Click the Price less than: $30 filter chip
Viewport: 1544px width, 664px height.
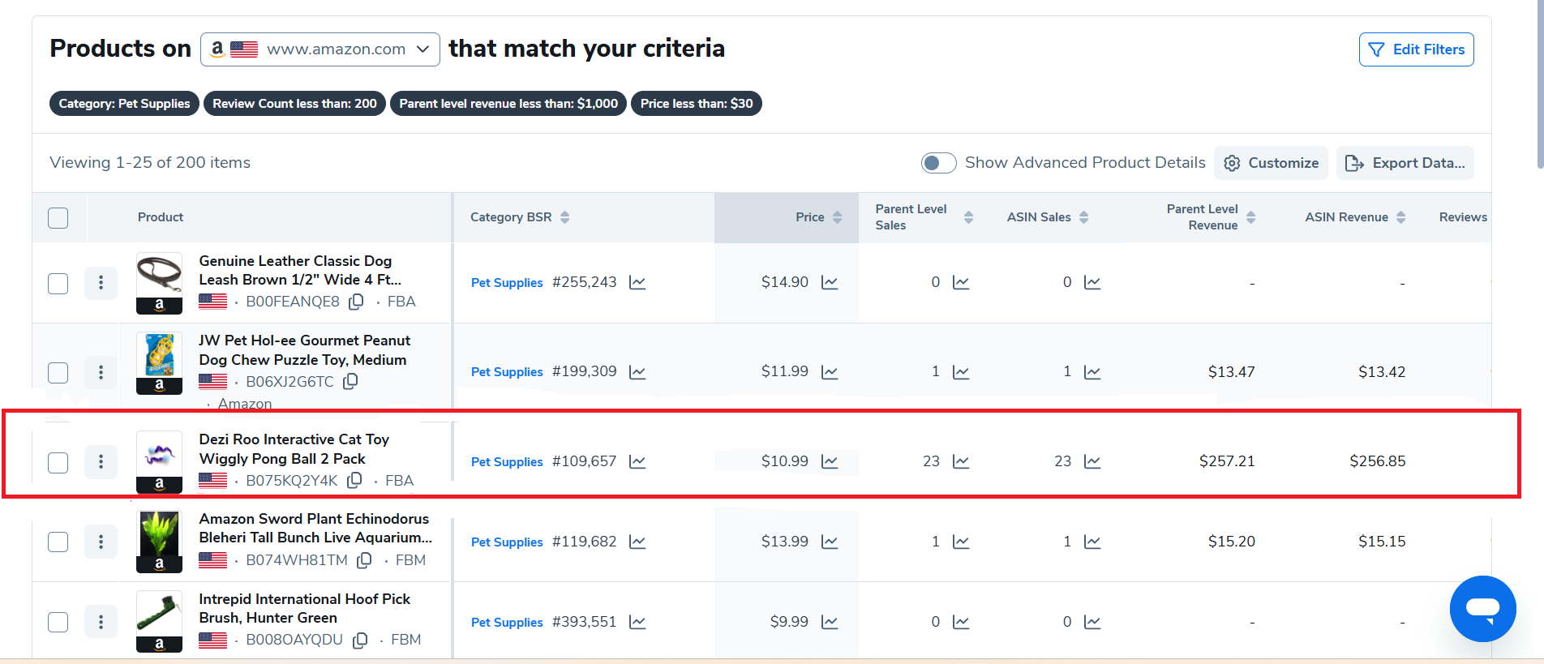point(696,104)
